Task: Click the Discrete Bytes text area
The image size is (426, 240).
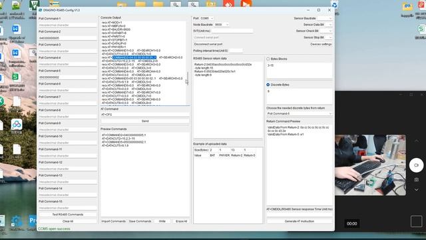Action: tap(300, 96)
